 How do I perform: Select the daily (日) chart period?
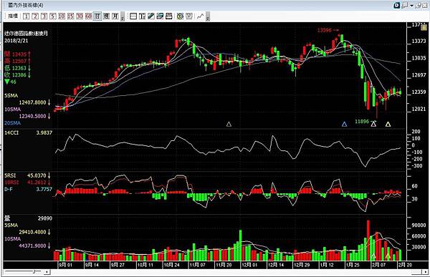click(x=97, y=16)
